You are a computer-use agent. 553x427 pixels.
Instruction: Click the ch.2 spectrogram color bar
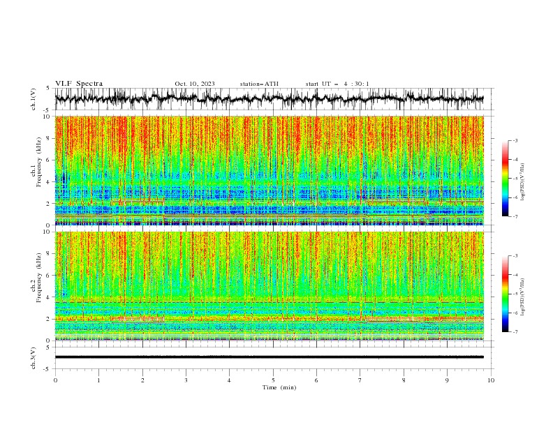tap(506, 294)
